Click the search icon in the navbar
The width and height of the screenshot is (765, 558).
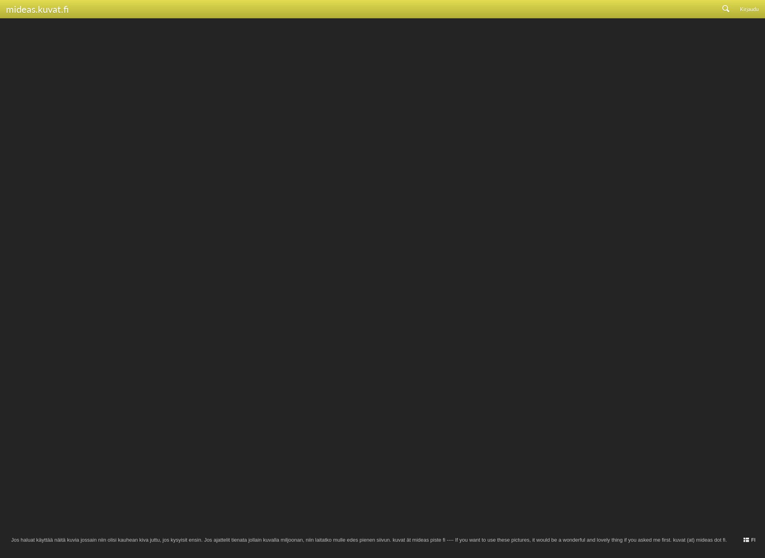(x=726, y=9)
